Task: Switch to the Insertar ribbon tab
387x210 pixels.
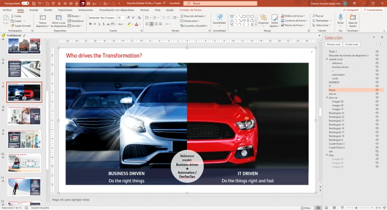Action: (33, 10)
